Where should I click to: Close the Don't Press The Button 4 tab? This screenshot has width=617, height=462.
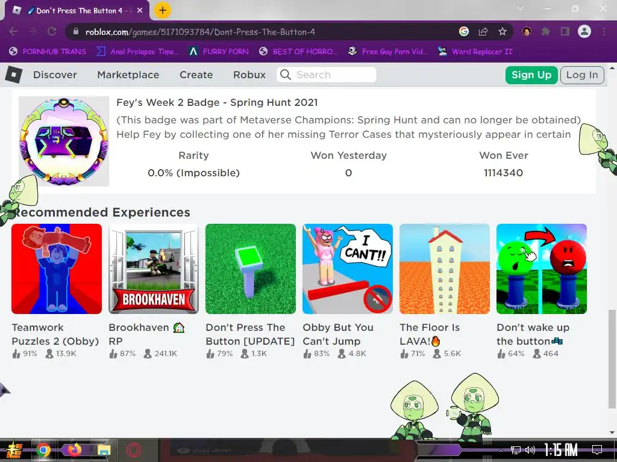point(140,11)
